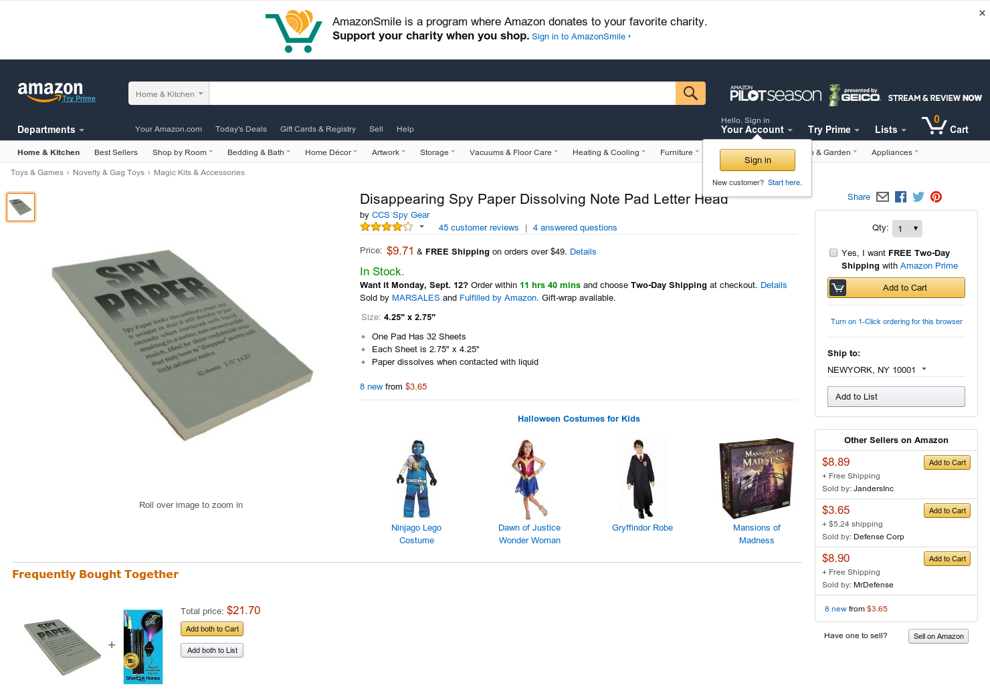This screenshot has width=990, height=693.
Task: Share this product via email icon
Action: [x=882, y=197]
